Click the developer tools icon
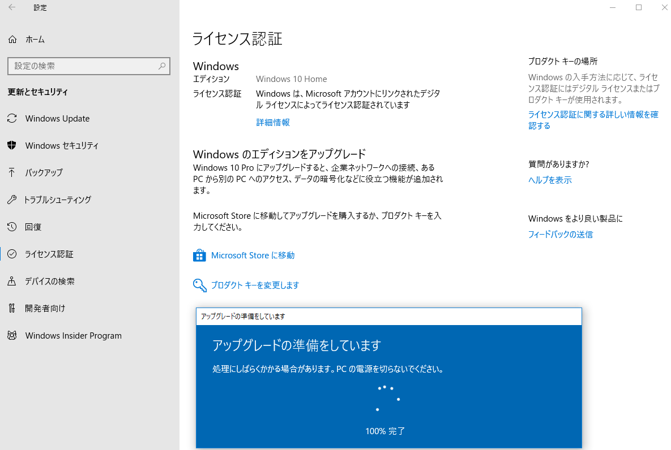The width and height of the screenshot is (671, 450). click(12, 308)
